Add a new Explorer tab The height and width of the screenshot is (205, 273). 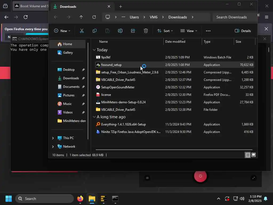[121, 6]
